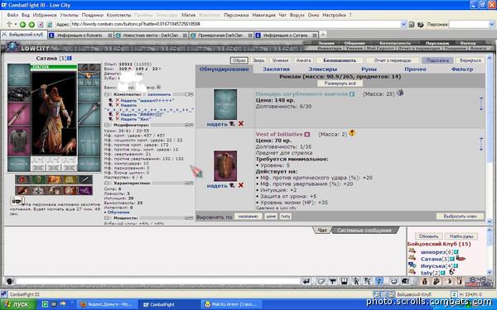Switch to Руны inventory tab
The image size is (497, 310).
click(369, 69)
